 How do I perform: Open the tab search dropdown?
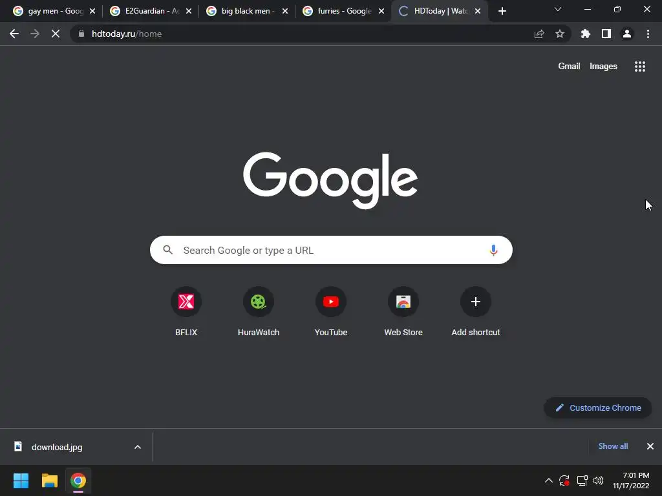pos(558,9)
